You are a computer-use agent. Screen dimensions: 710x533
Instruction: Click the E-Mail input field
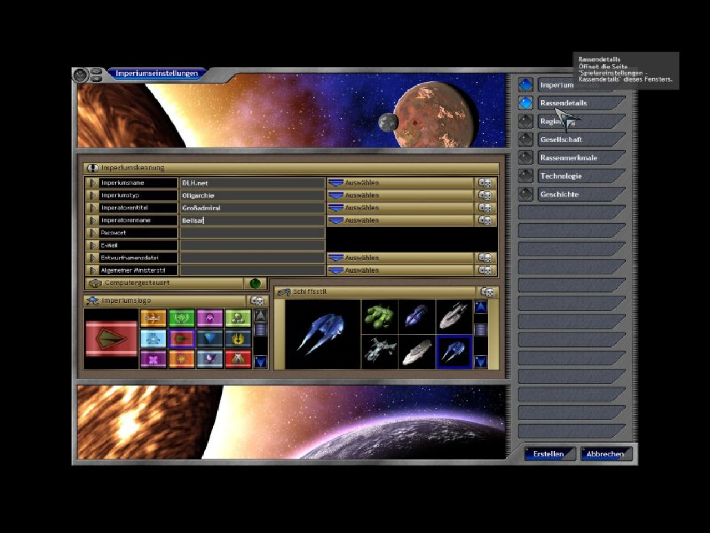(252, 245)
